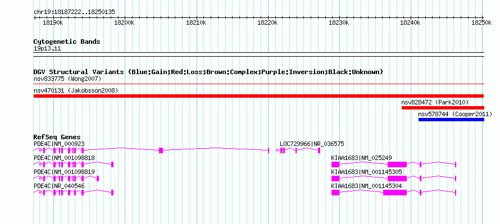Click the wide middle exon of KIAA1683 NM_001145304
Image resolution: width=500 pixels, height=224 pixels.
395,193
